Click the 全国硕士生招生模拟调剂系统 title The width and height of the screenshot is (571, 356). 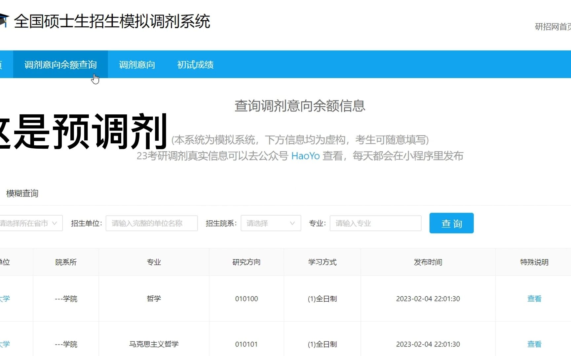pyautogui.click(x=112, y=21)
